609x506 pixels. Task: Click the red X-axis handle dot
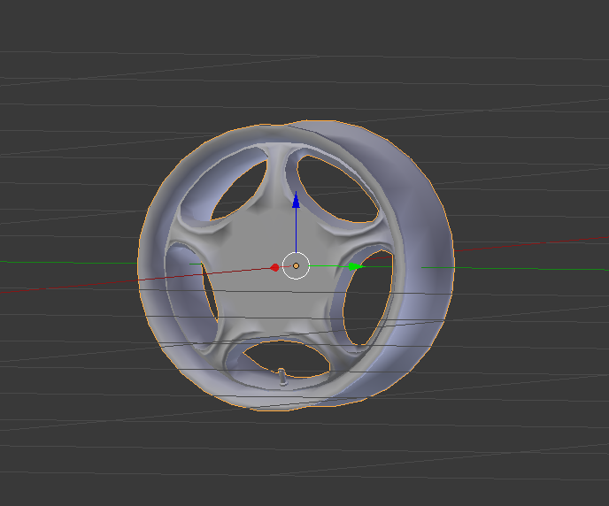275,267
